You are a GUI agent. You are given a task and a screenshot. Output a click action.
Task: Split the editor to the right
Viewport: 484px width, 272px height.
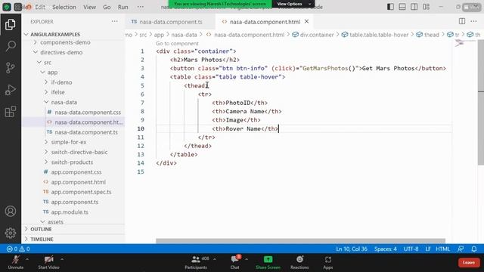tap(462, 21)
